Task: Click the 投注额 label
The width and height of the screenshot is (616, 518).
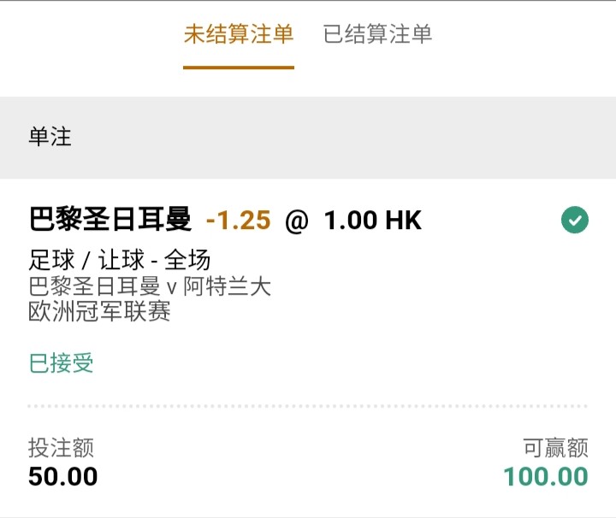Action: tap(61, 447)
